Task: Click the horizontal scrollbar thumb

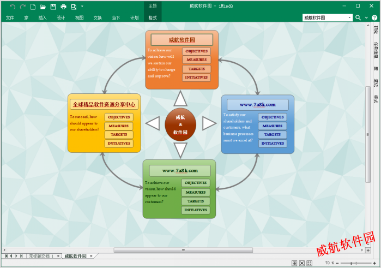Action: click(x=183, y=250)
